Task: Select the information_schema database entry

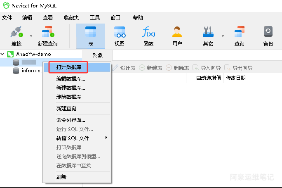Action: [32, 71]
